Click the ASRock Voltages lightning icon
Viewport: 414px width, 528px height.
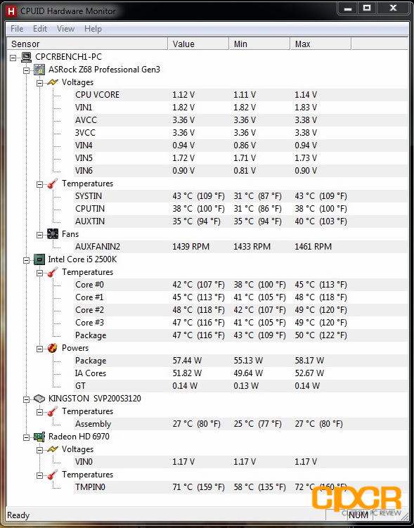point(53,82)
